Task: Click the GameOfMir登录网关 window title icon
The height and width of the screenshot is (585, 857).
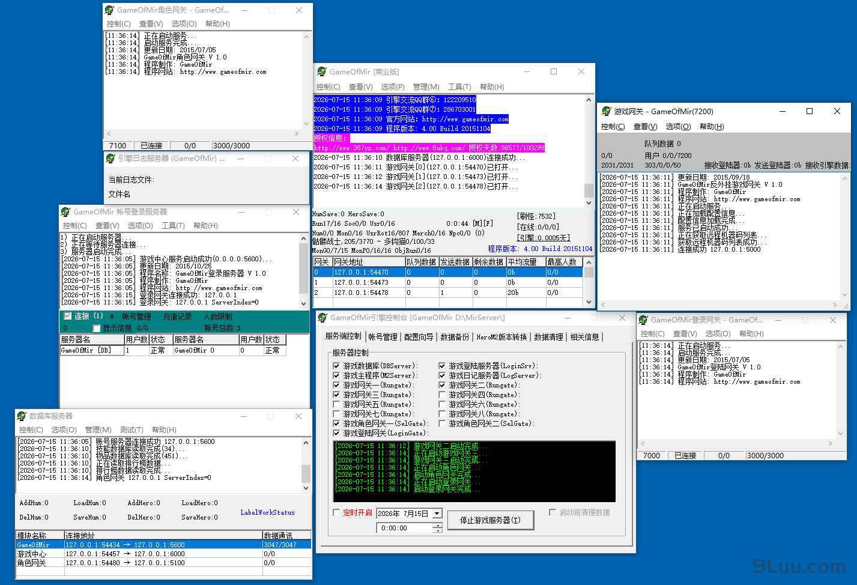Action: 643,320
